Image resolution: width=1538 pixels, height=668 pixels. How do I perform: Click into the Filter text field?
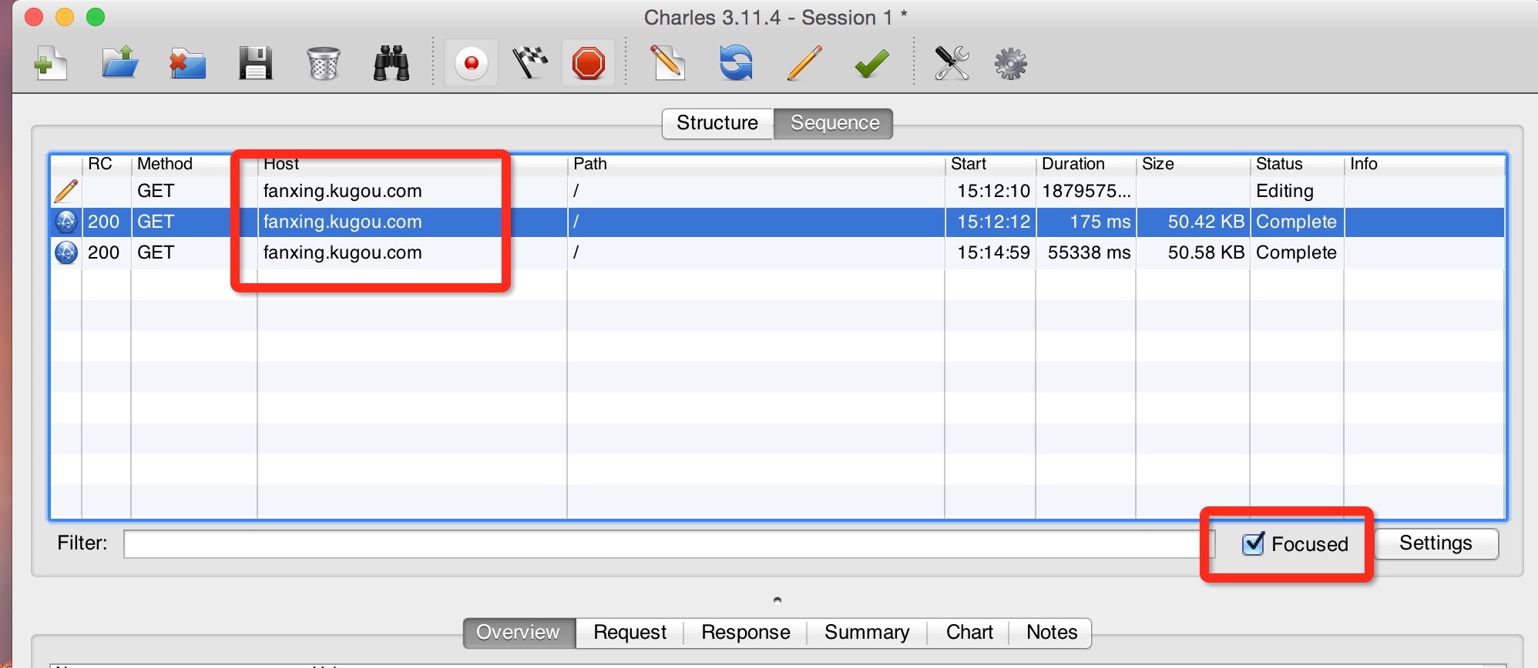669,544
